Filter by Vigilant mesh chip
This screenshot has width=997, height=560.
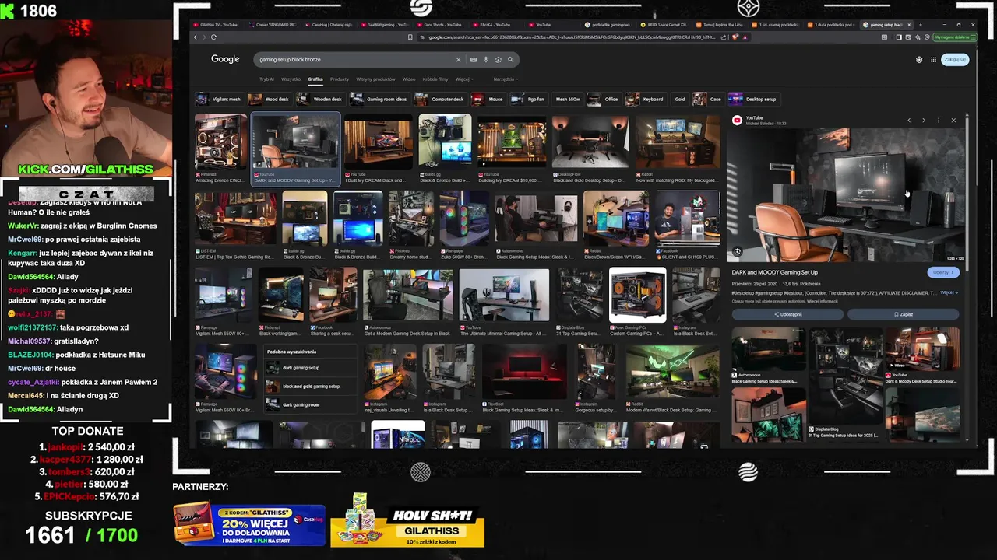[219, 99]
